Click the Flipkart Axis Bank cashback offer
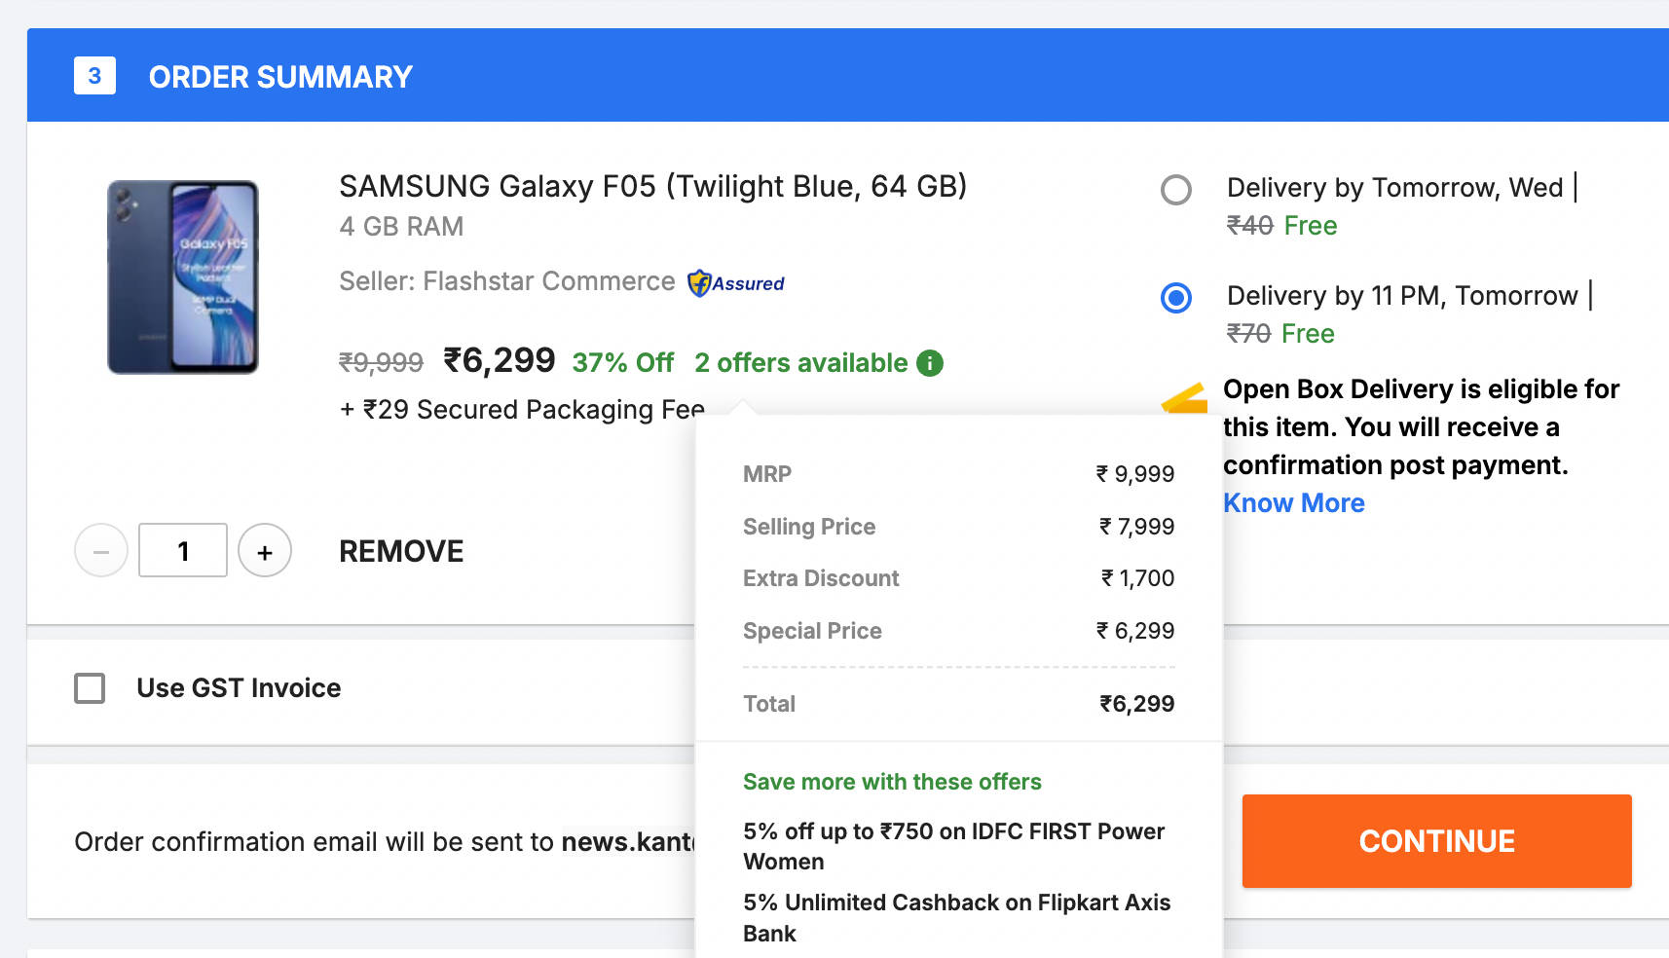The width and height of the screenshot is (1669, 958). (x=956, y=917)
